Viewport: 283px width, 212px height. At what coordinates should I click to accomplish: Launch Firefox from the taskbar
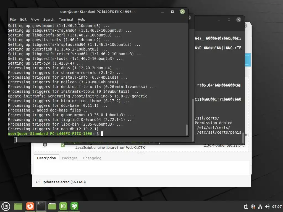tap(30, 206)
